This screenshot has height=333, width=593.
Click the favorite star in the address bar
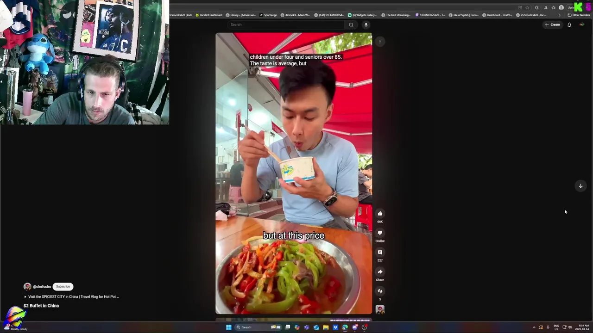tap(527, 7)
